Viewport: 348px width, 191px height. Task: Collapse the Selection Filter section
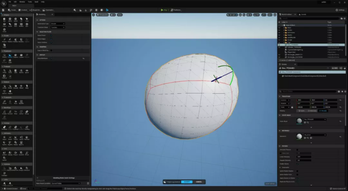(x=37, y=32)
